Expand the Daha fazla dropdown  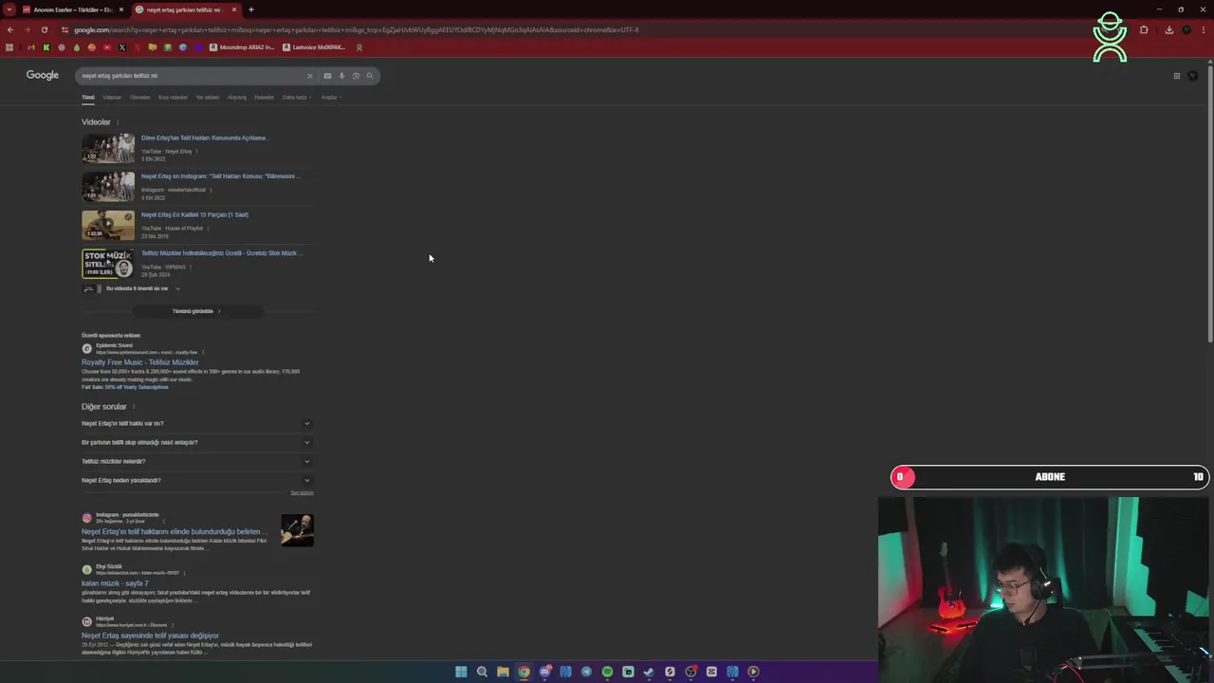[x=296, y=97]
